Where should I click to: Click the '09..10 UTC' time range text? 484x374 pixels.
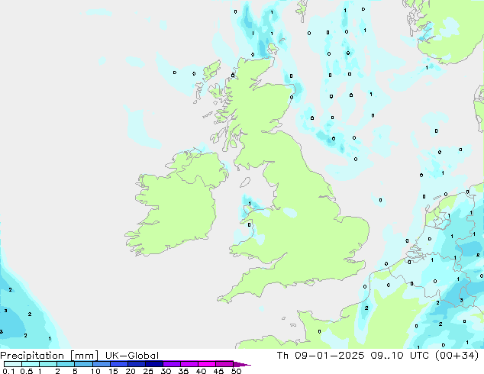pyautogui.click(x=400, y=356)
